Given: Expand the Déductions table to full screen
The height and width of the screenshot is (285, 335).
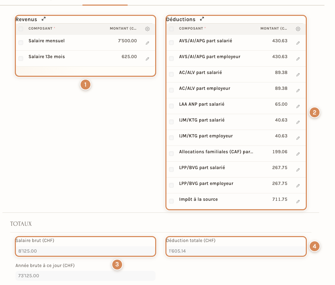Looking at the screenshot, I should [x=202, y=19].
